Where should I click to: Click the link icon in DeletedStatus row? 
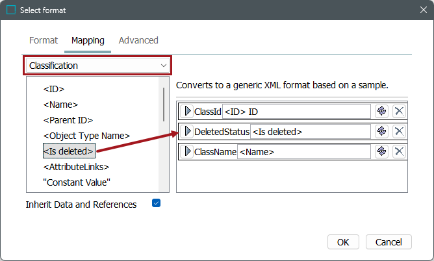(382, 131)
